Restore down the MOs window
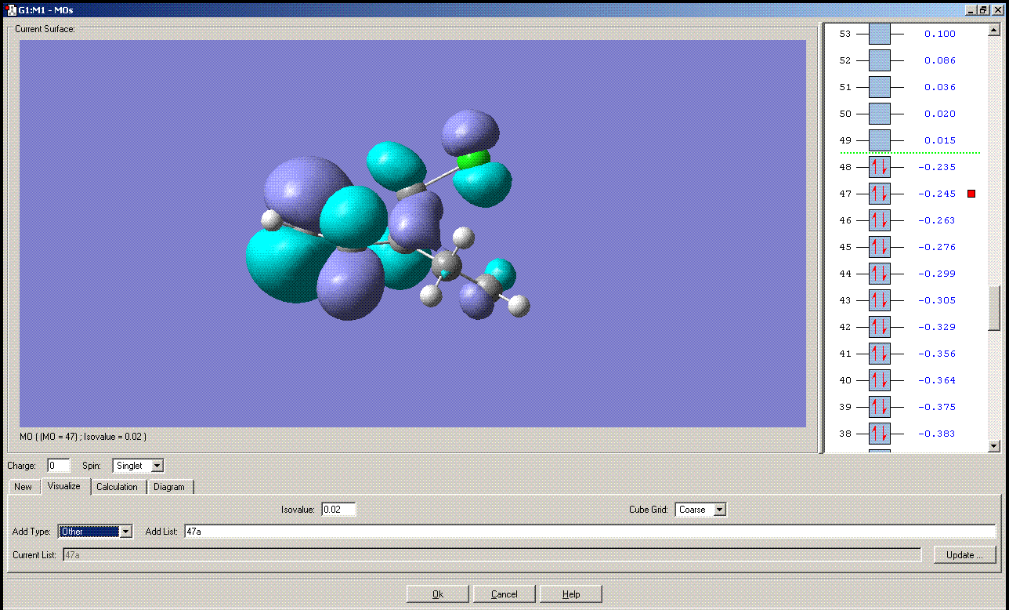1009x610 pixels. [983, 10]
